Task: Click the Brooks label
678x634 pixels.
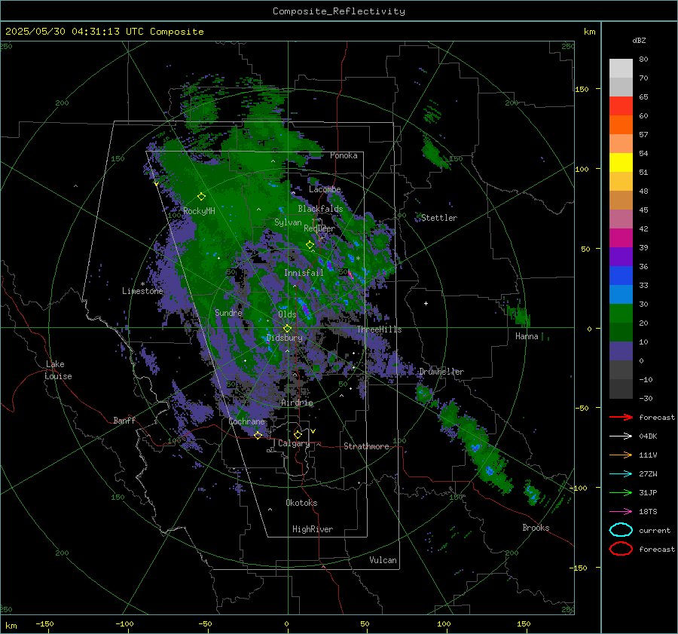Action: pyautogui.click(x=536, y=528)
